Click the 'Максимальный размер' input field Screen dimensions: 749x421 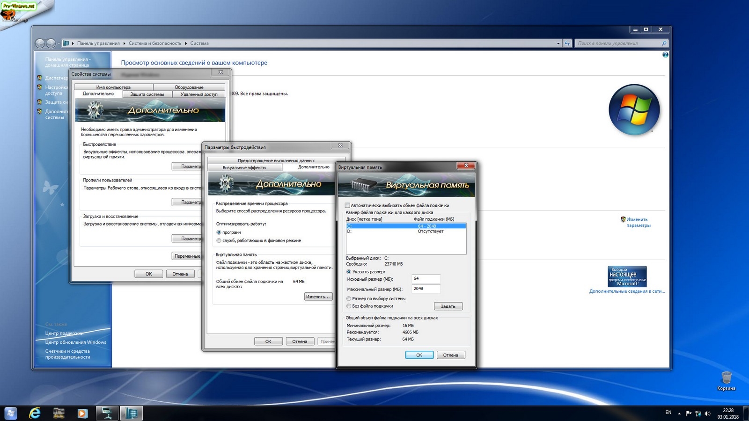(426, 289)
